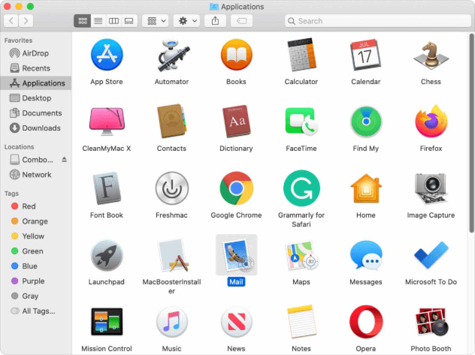Select the Home app icon

(x=366, y=188)
